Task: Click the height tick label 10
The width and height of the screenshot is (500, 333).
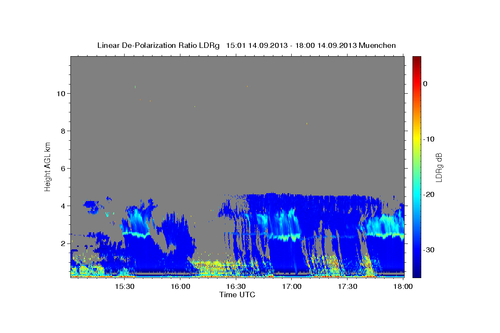Action: (x=62, y=93)
